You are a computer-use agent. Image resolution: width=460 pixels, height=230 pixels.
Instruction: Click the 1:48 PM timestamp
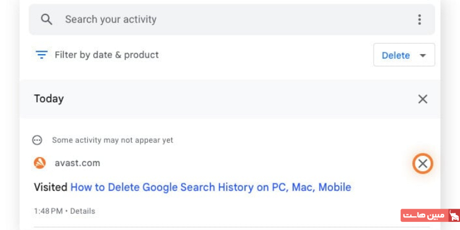pos(48,211)
